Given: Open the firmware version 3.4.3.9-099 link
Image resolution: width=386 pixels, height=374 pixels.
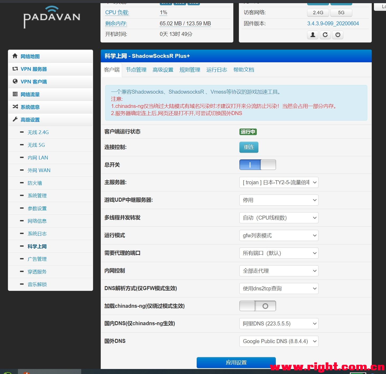Looking at the screenshot, I should [x=333, y=23].
